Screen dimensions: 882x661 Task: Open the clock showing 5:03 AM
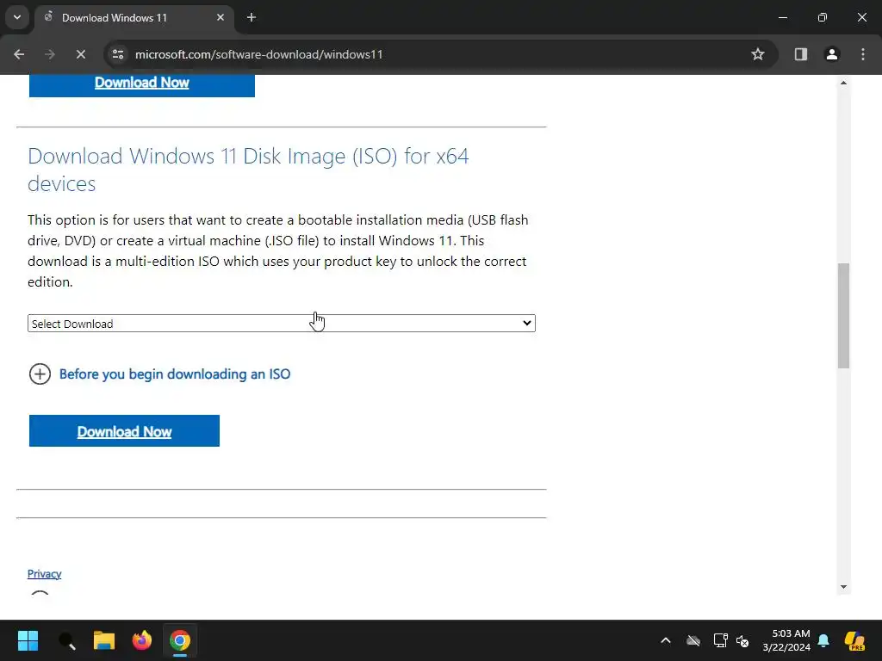[786, 640]
